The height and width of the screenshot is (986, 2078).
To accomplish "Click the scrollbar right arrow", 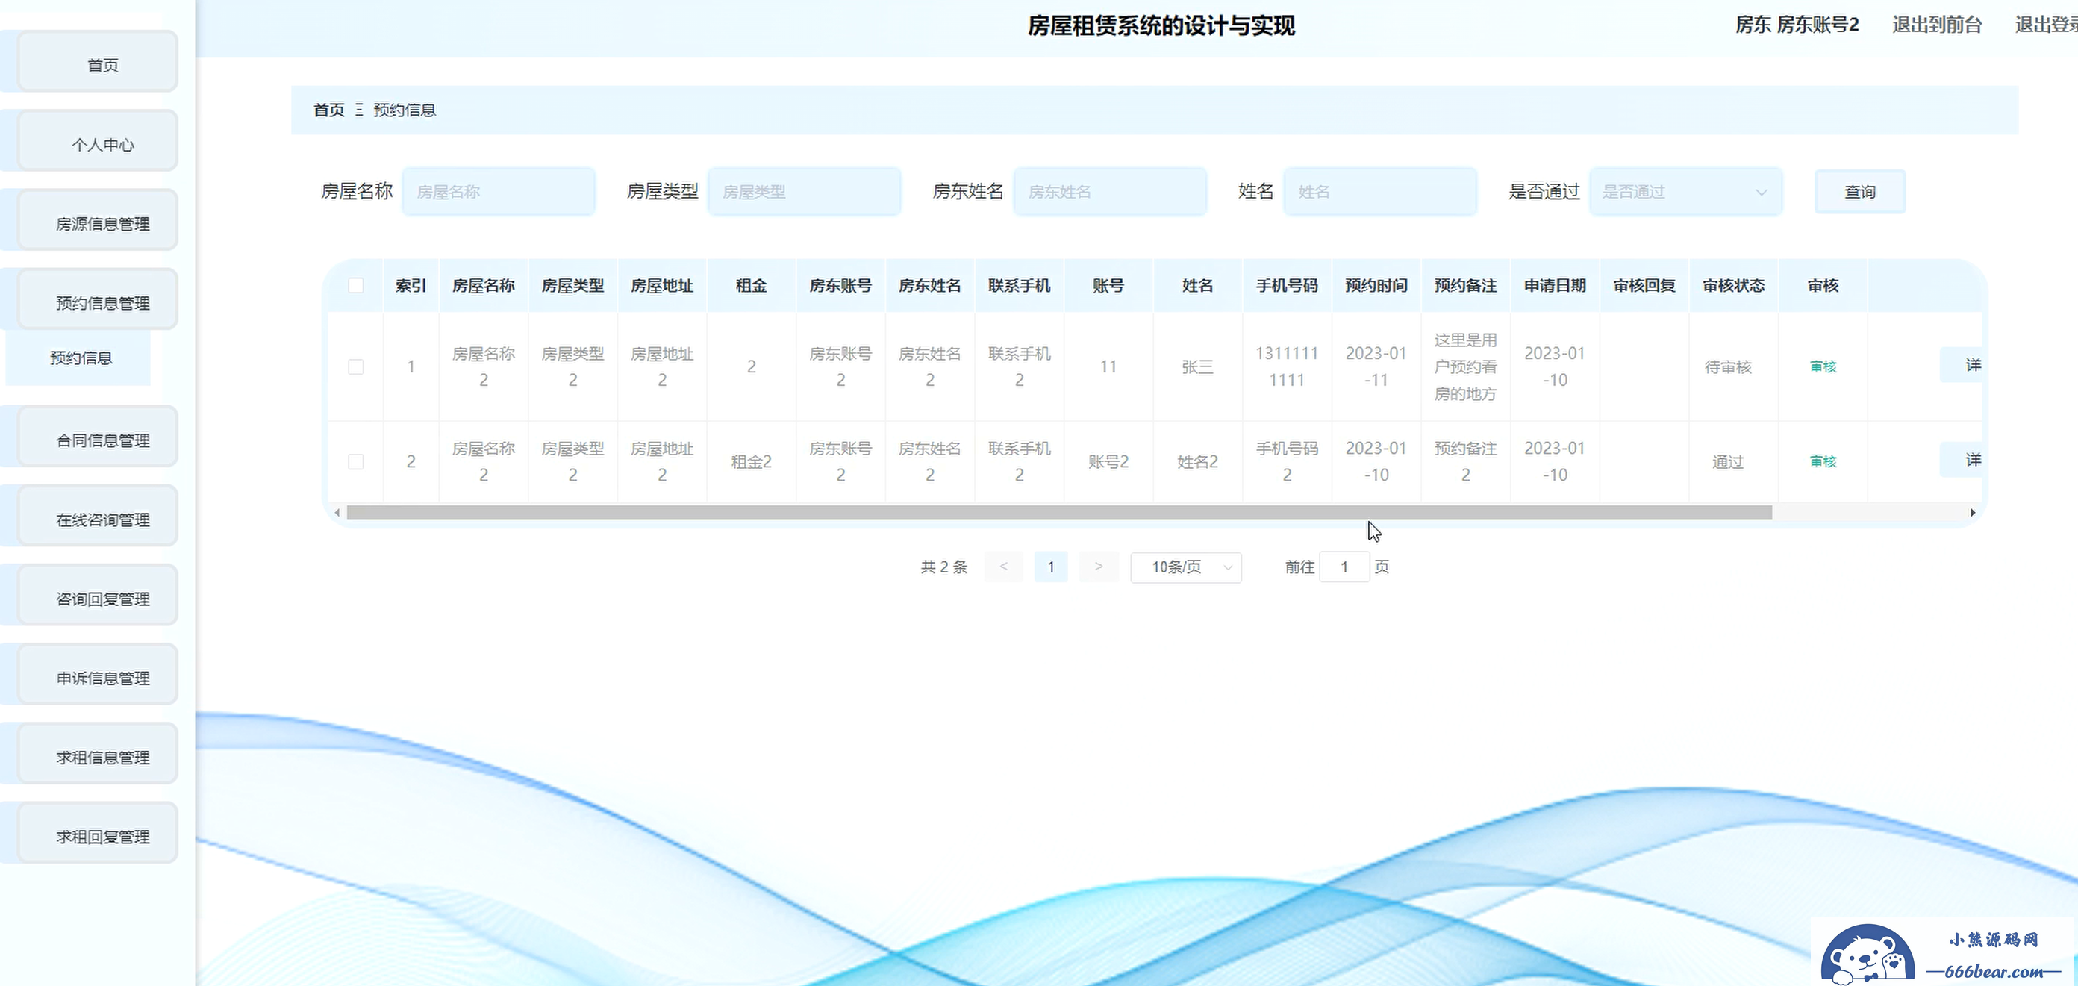I will click(1972, 512).
